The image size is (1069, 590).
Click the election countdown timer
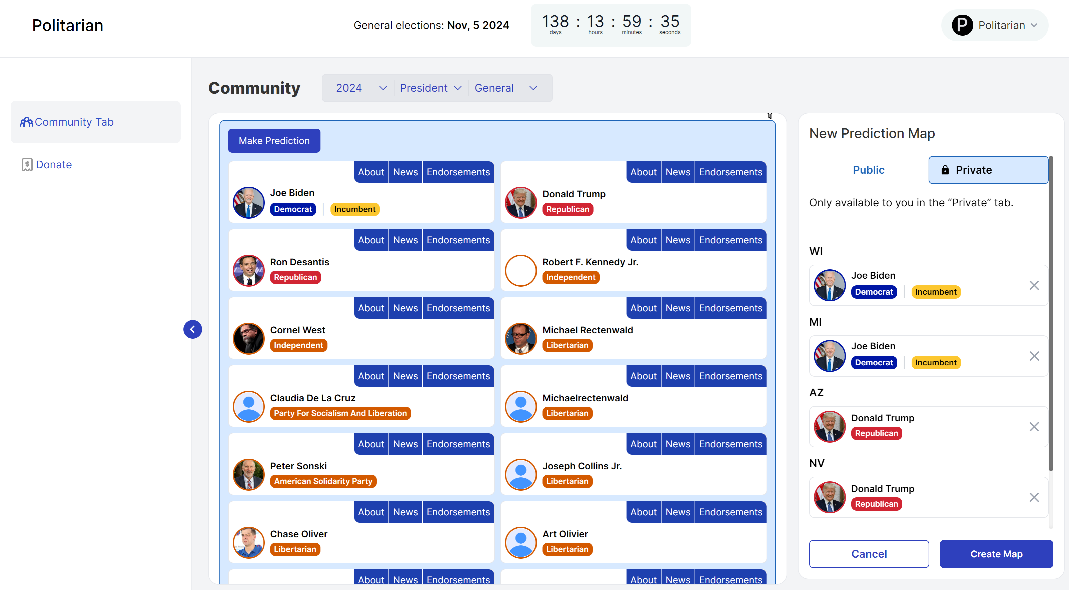(611, 25)
